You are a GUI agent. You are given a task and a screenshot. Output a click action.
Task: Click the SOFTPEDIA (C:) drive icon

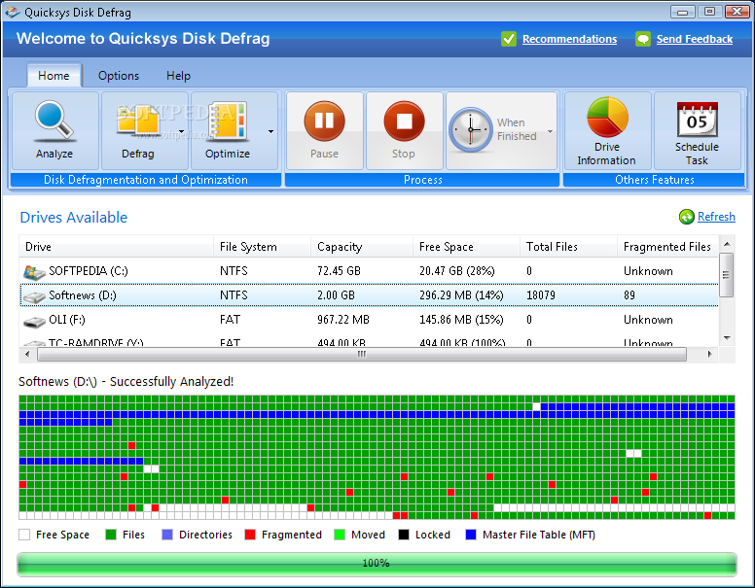tap(34, 272)
